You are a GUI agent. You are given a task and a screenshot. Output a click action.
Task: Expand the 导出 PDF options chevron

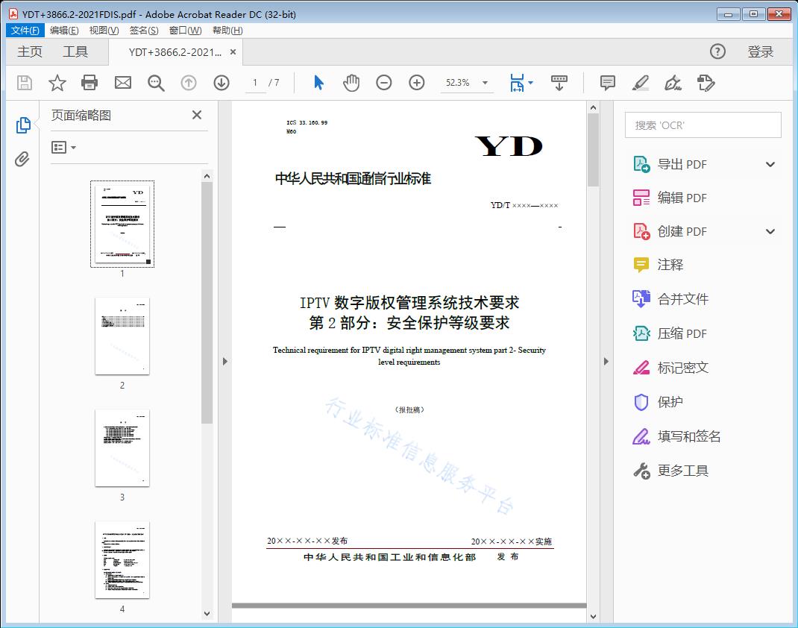770,163
